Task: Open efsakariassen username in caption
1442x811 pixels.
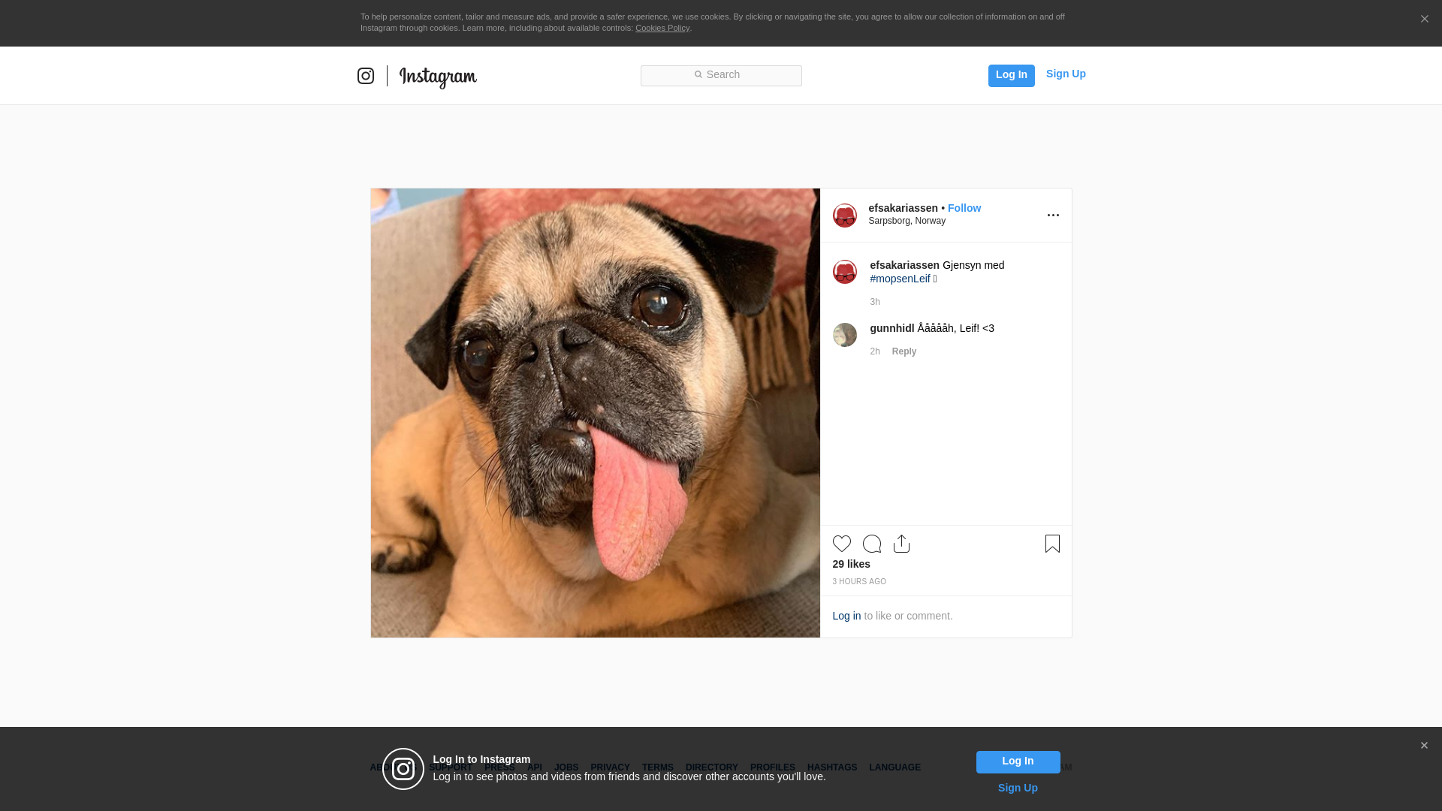Action: pyautogui.click(x=904, y=265)
